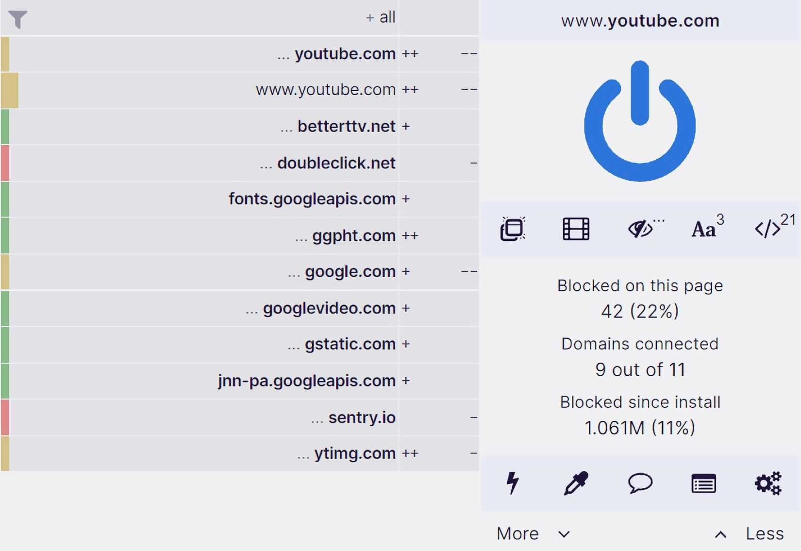Open the More dropdown arrow
The image size is (801, 551).
click(x=564, y=534)
